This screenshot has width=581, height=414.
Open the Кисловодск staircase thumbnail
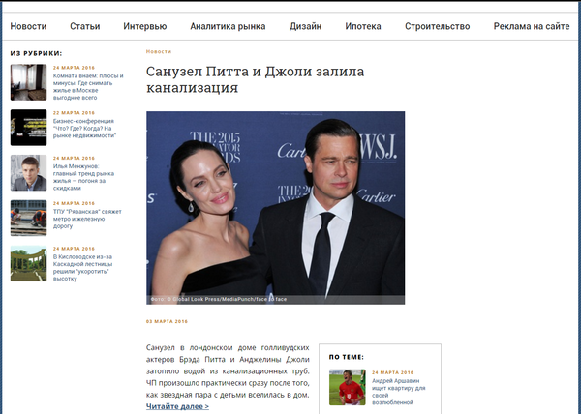[x=28, y=263]
